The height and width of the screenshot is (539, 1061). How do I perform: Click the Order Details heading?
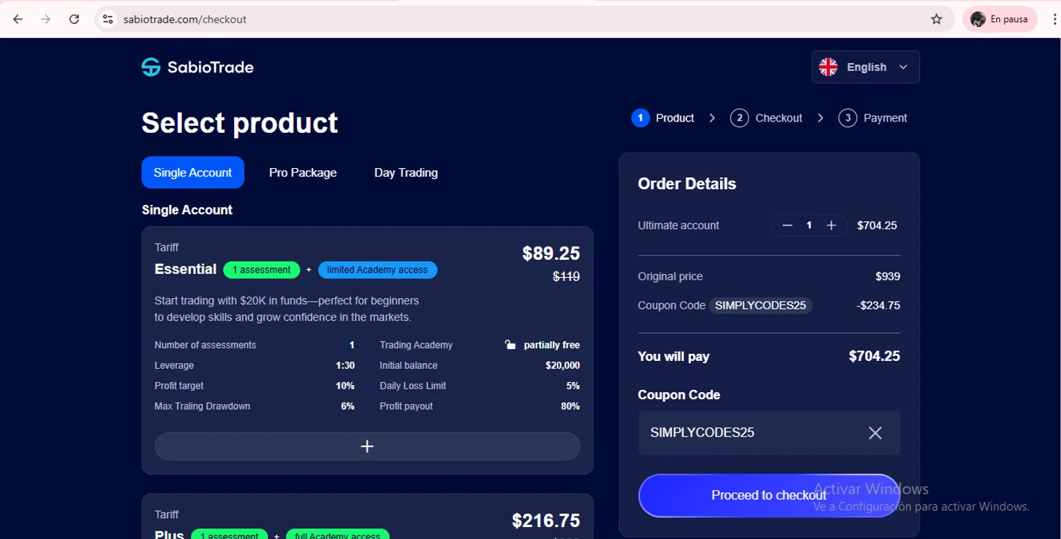click(x=687, y=184)
